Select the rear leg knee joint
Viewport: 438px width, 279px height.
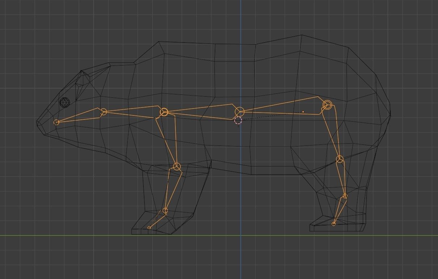click(x=340, y=159)
